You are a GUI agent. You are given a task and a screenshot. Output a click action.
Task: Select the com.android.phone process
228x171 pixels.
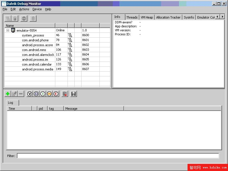[x=35, y=40]
